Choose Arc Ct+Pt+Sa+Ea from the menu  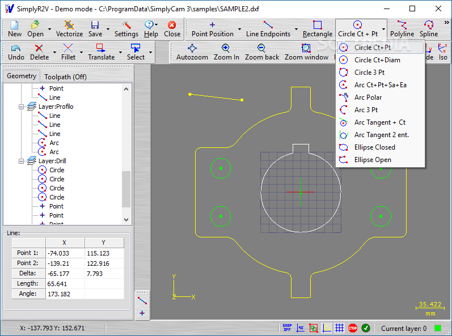pos(381,85)
